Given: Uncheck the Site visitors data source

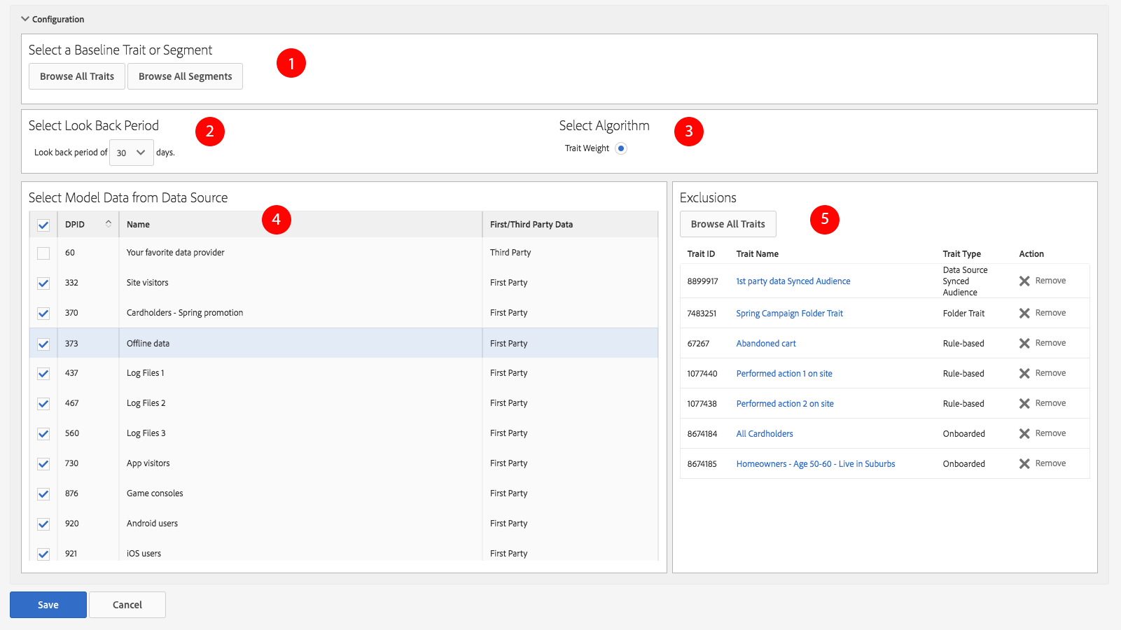Looking at the screenshot, I should coord(43,283).
